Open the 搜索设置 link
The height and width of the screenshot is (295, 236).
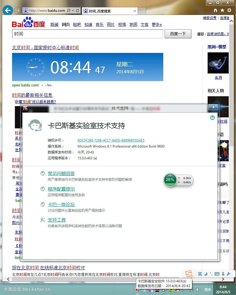coord(210,18)
